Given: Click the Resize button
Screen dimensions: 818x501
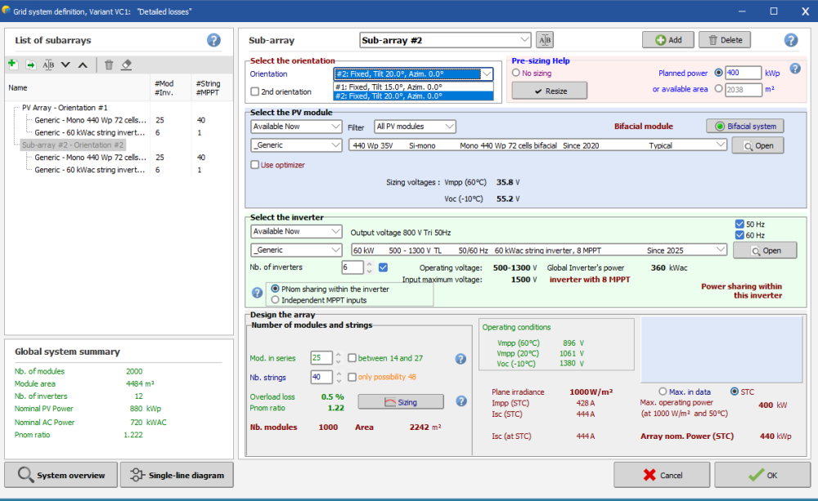Looking at the screenshot, I should coord(550,91).
